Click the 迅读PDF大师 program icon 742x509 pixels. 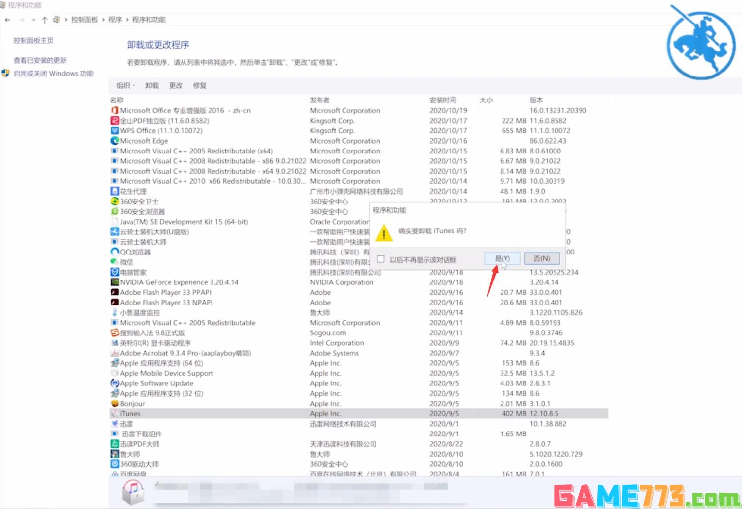coord(115,444)
